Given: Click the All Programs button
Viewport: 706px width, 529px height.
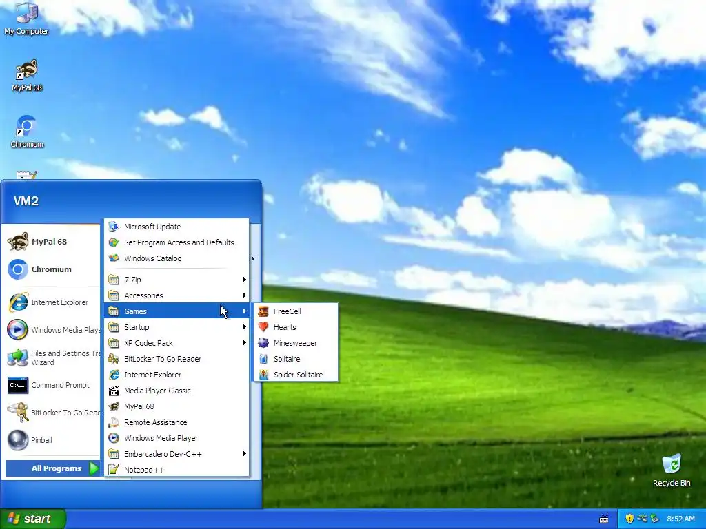Looking at the screenshot, I should click(x=52, y=468).
